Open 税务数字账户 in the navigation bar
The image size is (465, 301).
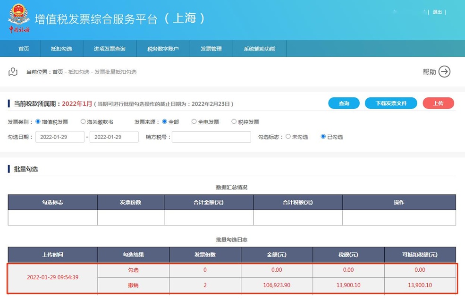pos(163,49)
